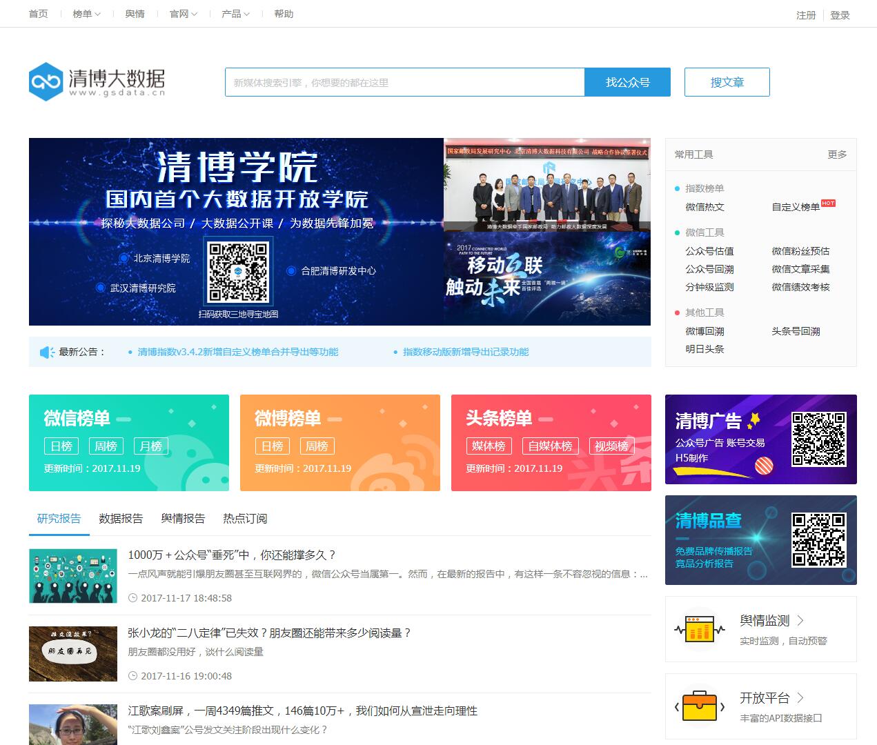Click the 清博品查 QR code
877x745 pixels.
coord(818,539)
